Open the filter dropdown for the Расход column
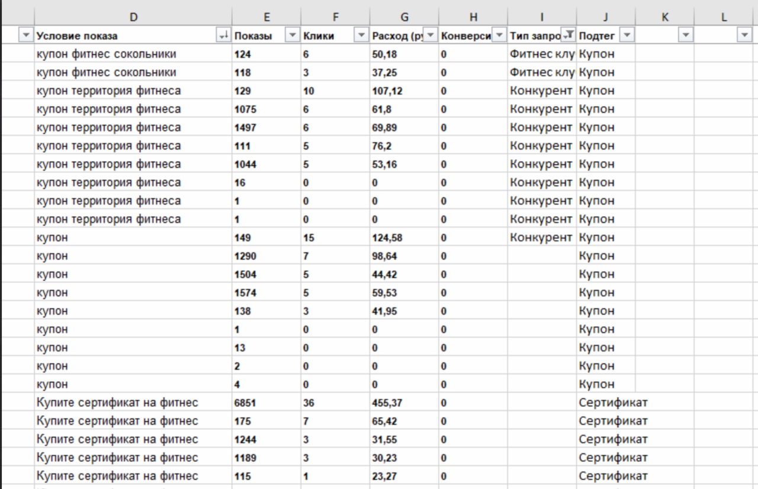This screenshot has height=489, width=758. click(x=431, y=36)
